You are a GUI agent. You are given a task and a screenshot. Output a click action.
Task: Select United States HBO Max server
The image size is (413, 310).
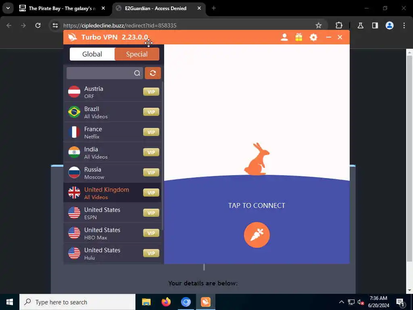113,233
